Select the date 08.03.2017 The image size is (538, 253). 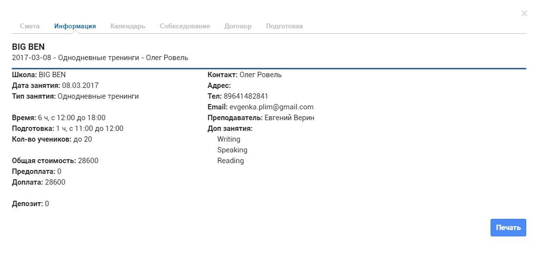(x=80, y=85)
